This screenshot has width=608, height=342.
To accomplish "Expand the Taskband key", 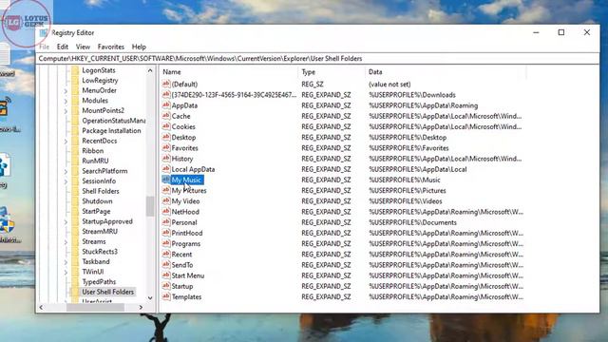I will click(66, 262).
